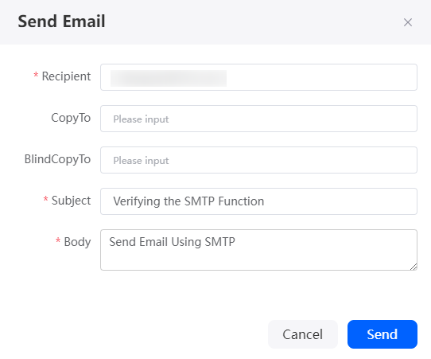Close the Send Email dialog
Viewport: 431px width, 359px height.
(408, 22)
